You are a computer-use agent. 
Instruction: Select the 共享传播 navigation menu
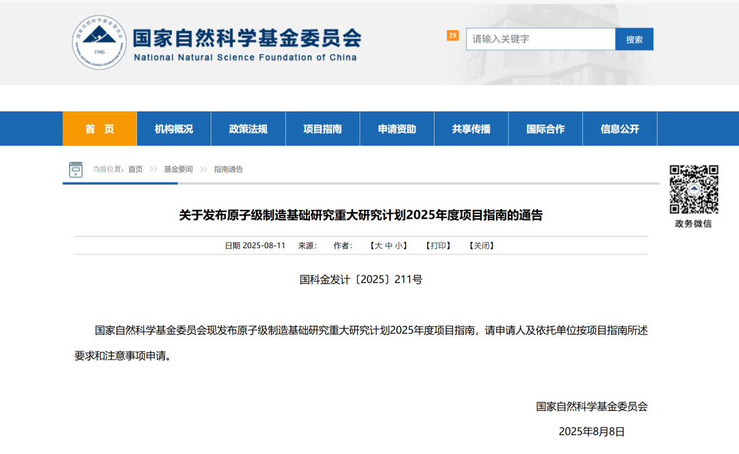(471, 129)
